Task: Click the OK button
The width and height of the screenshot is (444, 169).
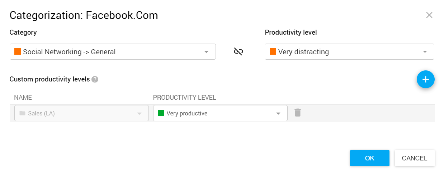Action: click(369, 158)
